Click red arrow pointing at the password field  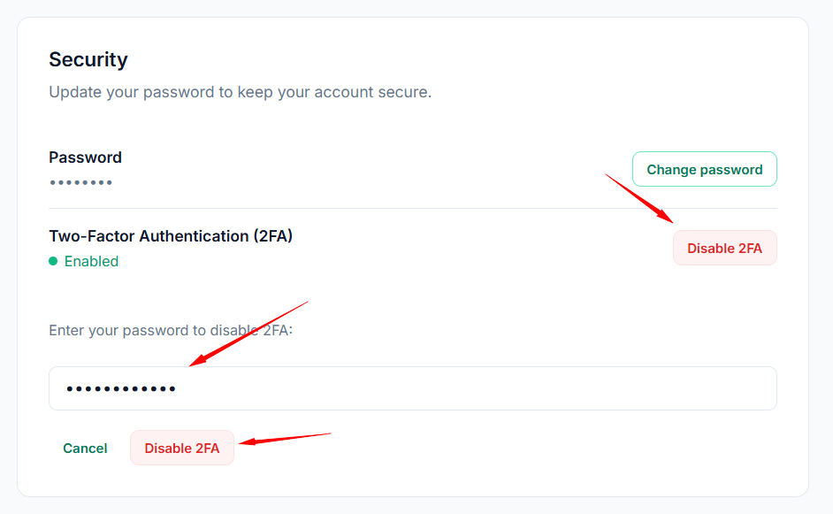tap(248, 334)
